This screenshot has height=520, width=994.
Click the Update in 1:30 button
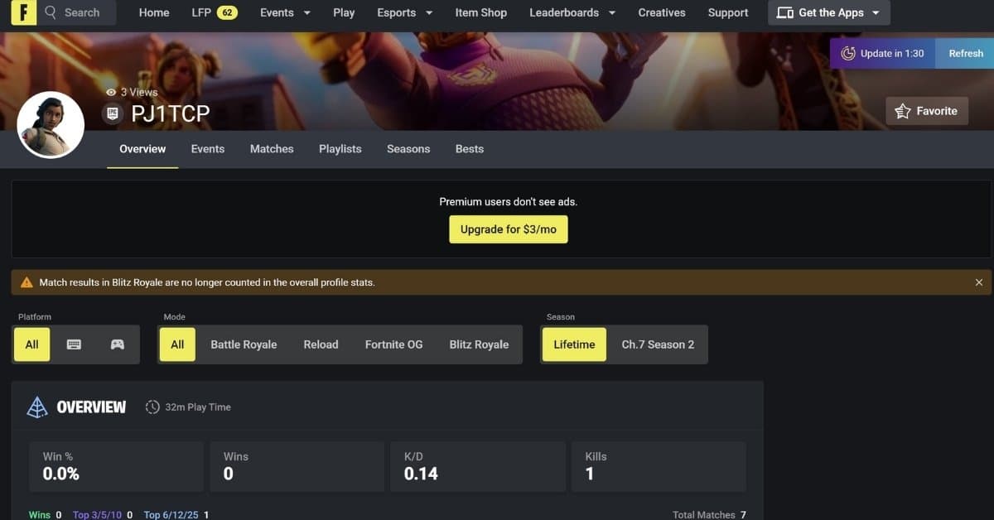883,53
